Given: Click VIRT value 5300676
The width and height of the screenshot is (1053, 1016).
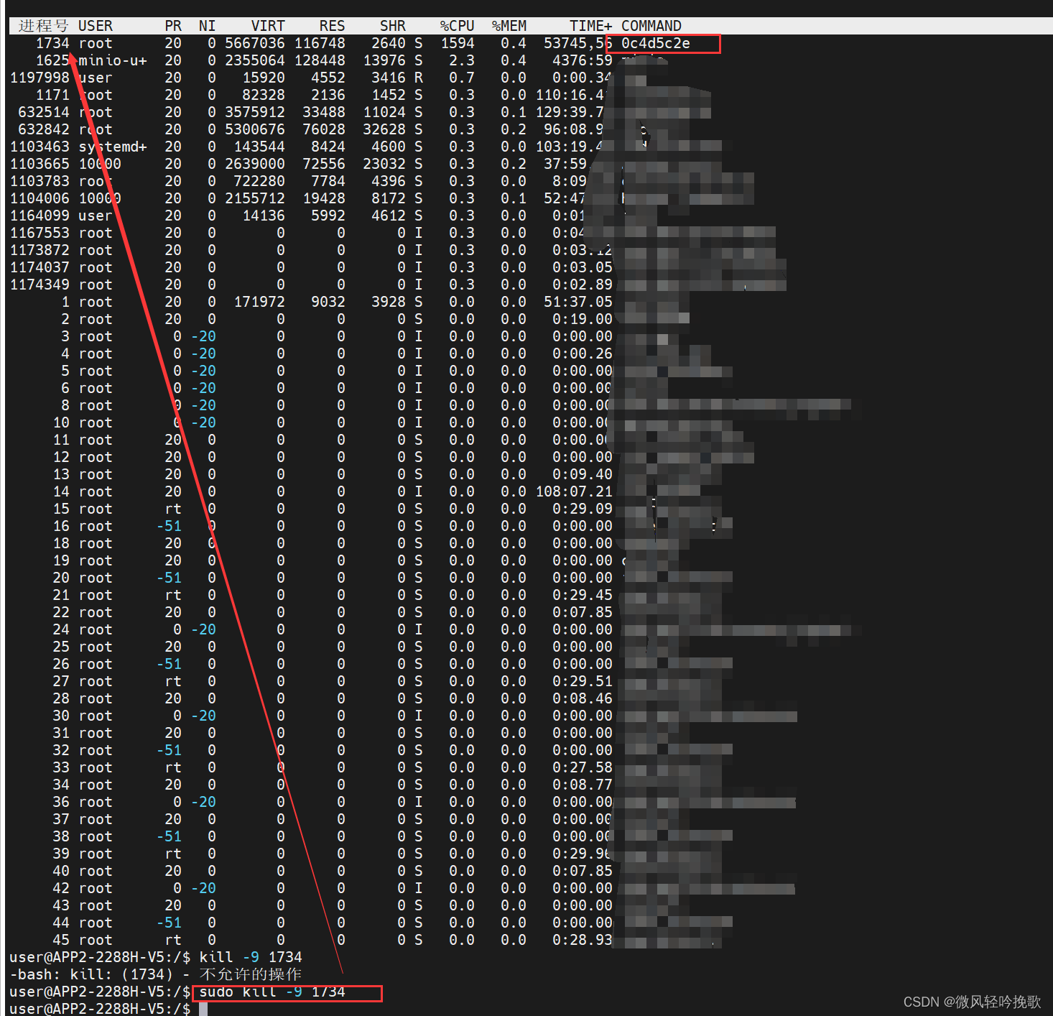Looking at the screenshot, I should coord(255,129).
